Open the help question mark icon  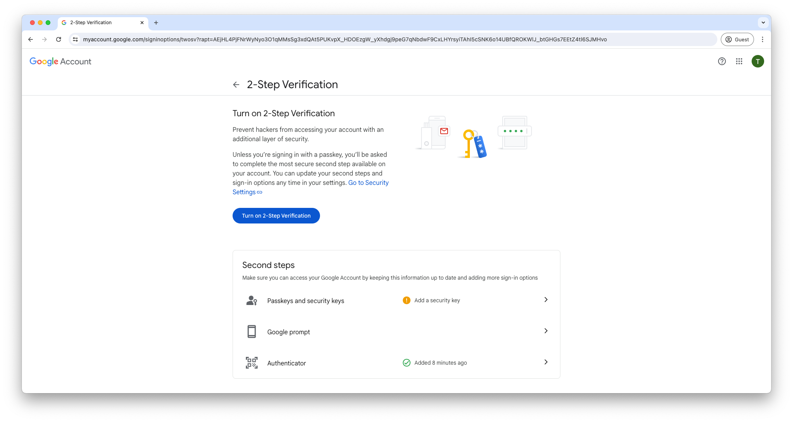tap(722, 61)
